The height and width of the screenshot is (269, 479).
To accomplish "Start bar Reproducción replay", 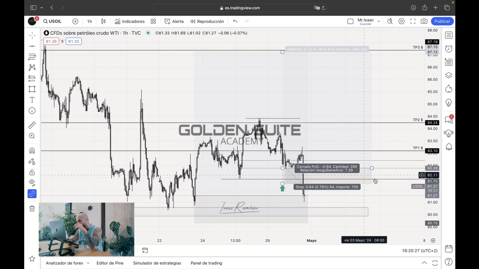I will click(x=207, y=21).
